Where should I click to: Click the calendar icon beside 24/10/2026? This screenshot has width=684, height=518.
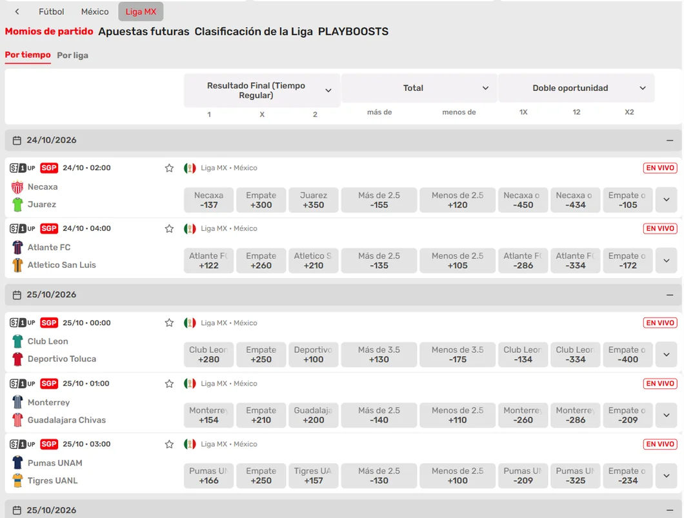(x=17, y=141)
